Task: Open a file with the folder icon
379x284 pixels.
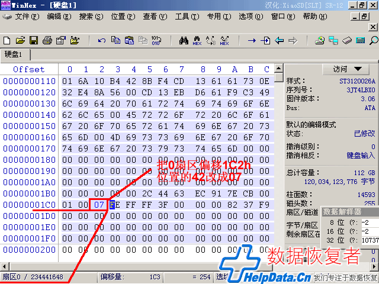Action: 21,40
